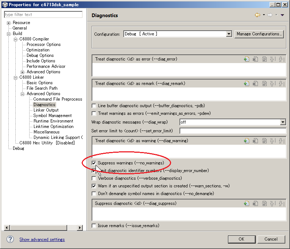Open Show advanced settings link
Viewport: 290px width, 249px height.
[42, 240]
